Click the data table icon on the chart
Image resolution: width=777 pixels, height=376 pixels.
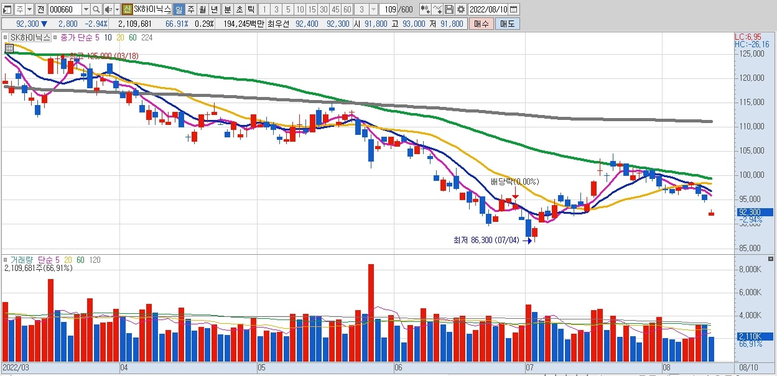click(x=9, y=48)
